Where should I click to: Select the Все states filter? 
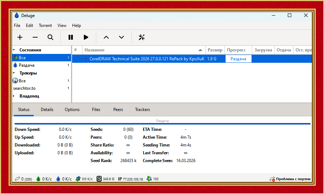coord(42,58)
